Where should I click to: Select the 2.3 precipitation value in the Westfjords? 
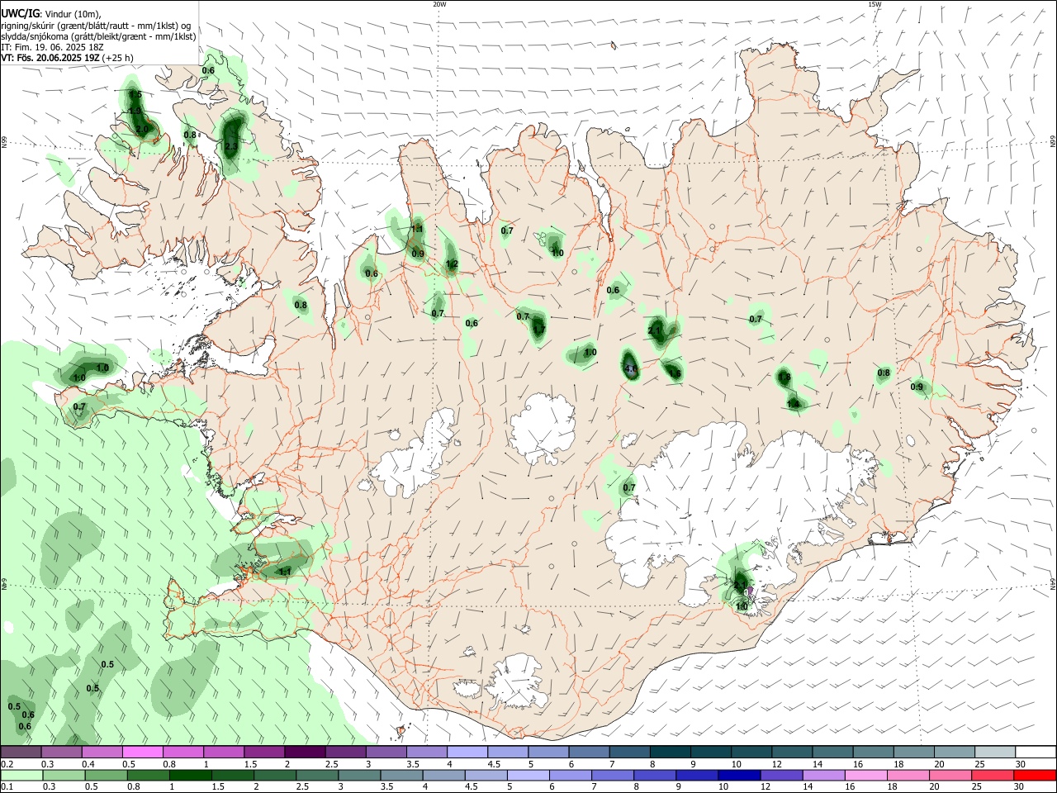click(231, 147)
